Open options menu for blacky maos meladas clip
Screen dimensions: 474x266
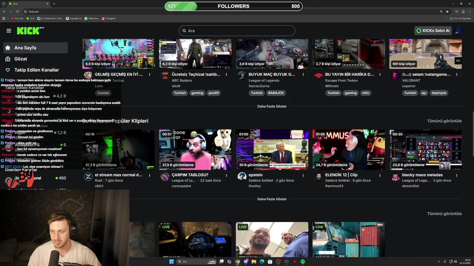pos(457,175)
